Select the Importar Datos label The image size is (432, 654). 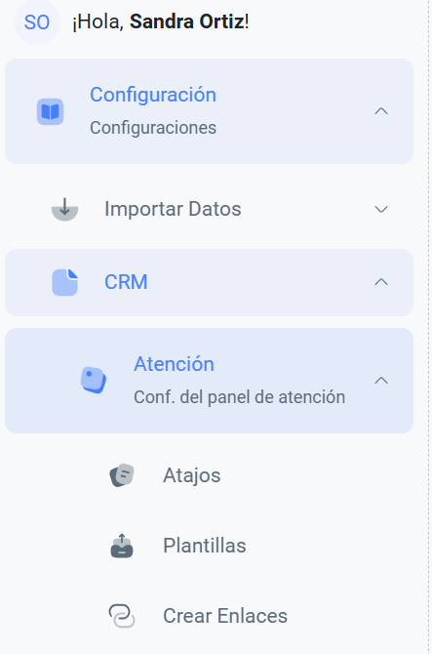(173, 209)
